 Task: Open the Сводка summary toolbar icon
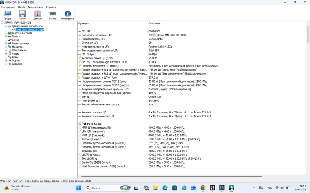click(x=7, y=15)
